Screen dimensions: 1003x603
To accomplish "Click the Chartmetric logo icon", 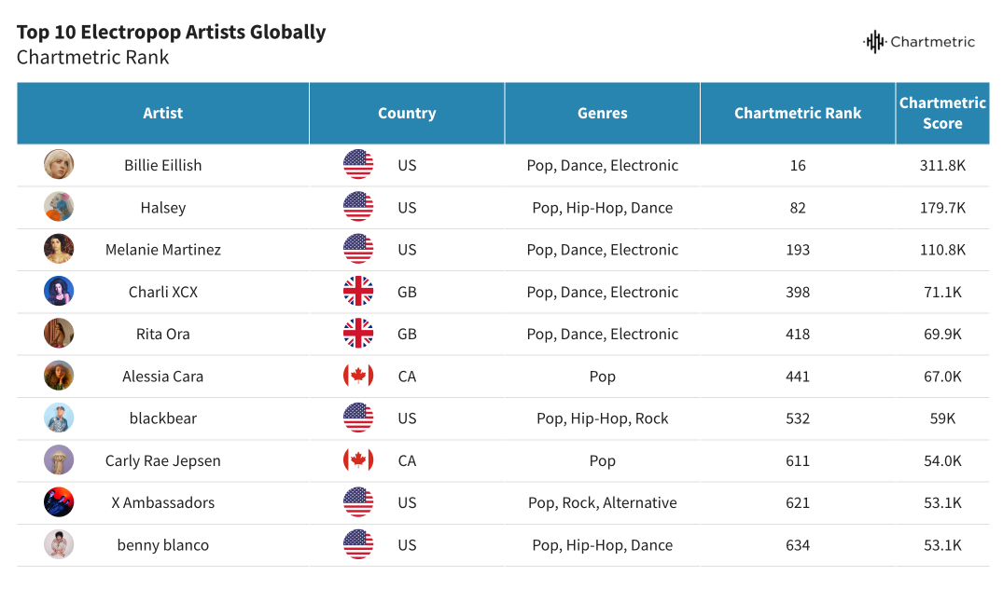I will tap(874, 42).
